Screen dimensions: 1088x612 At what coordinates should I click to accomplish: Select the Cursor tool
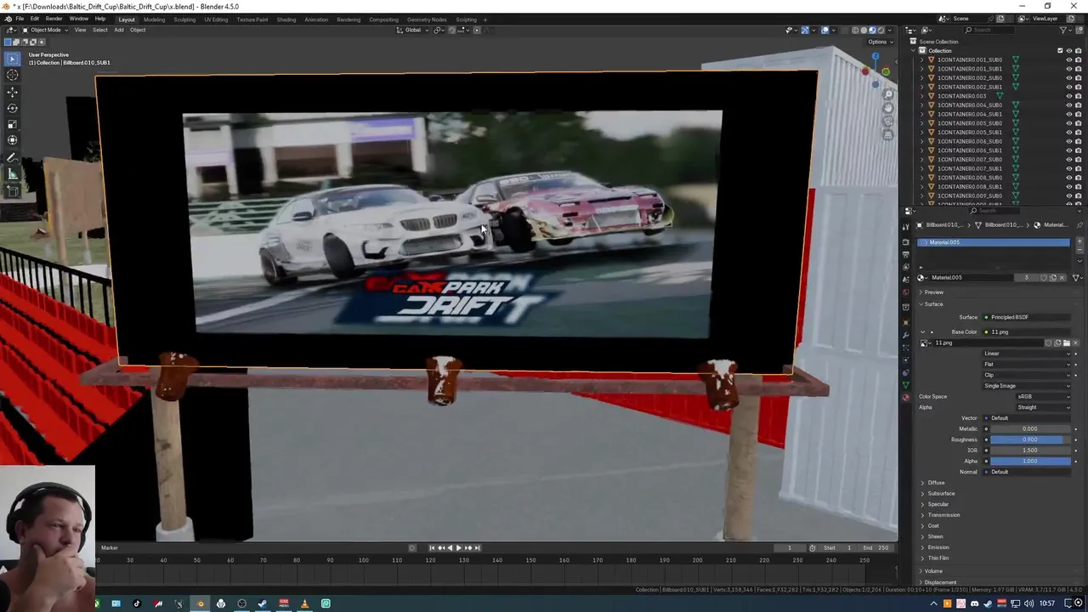tap(12, 76)
